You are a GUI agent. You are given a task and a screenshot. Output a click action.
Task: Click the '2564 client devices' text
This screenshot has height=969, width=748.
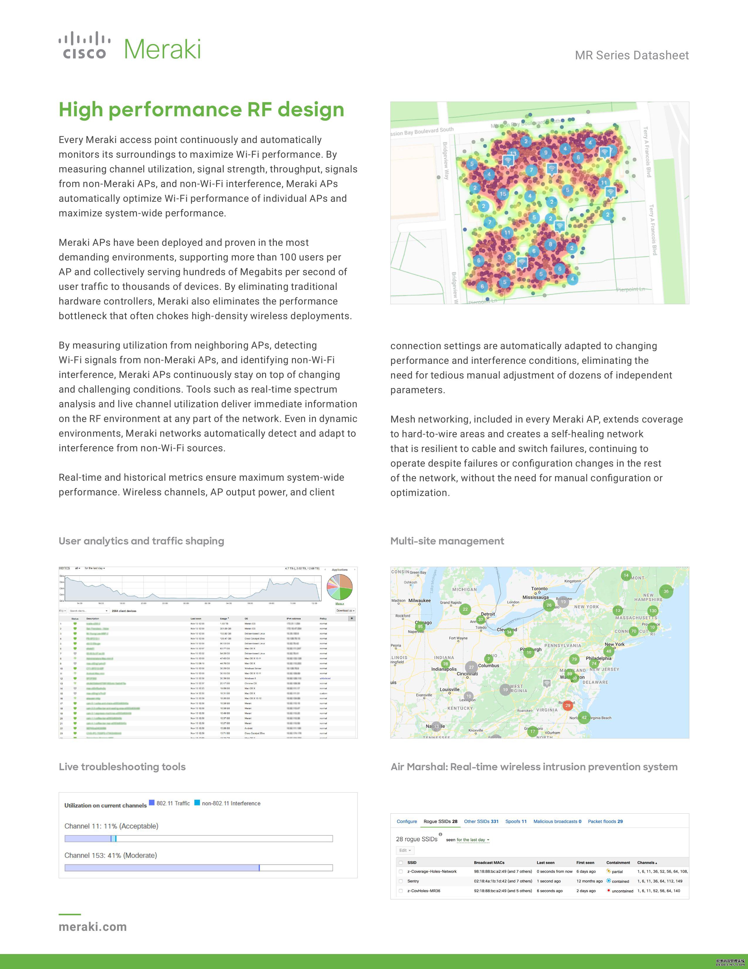124,611
